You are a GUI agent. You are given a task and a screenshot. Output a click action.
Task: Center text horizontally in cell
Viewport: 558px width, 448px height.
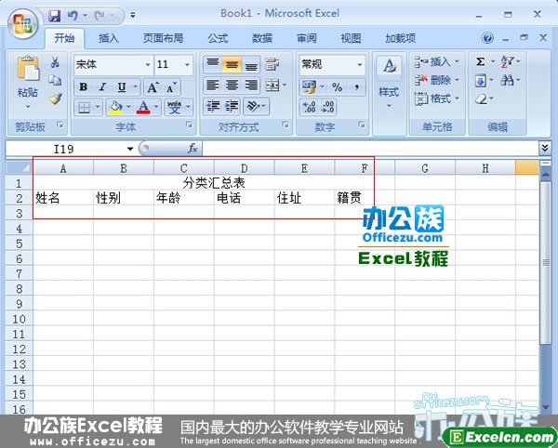coord(232,86)
